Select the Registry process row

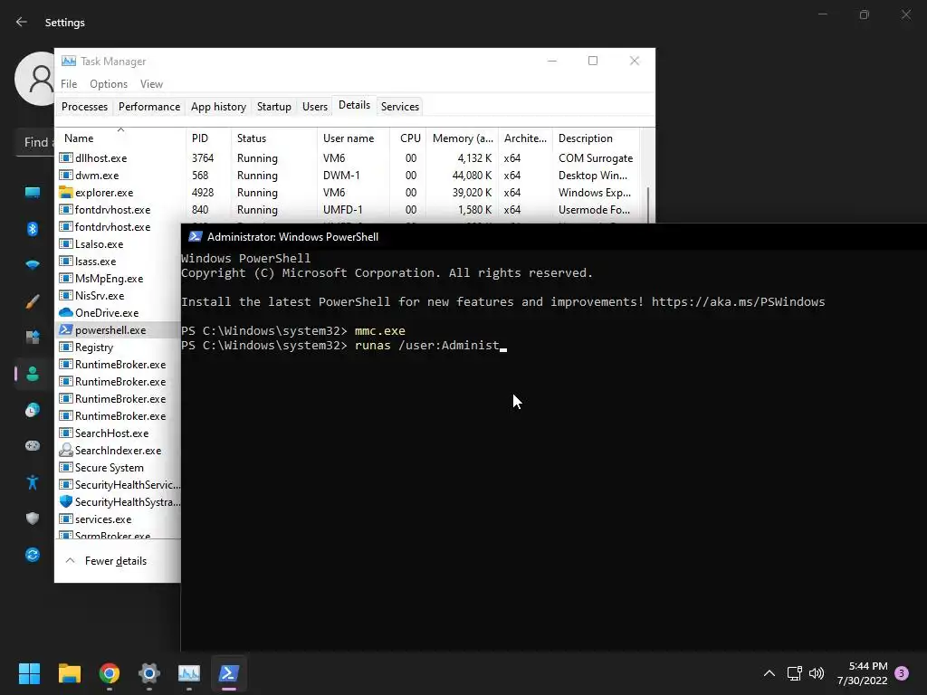pyautogui.click(x=119, y=347)
